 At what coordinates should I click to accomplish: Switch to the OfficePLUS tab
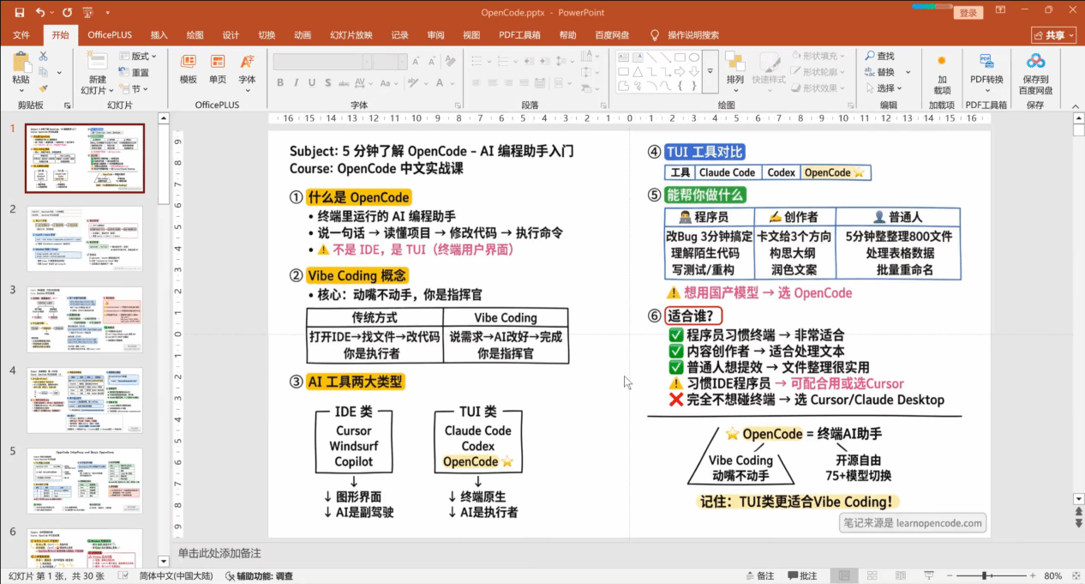pyautogui.click(x=110, y=35)
